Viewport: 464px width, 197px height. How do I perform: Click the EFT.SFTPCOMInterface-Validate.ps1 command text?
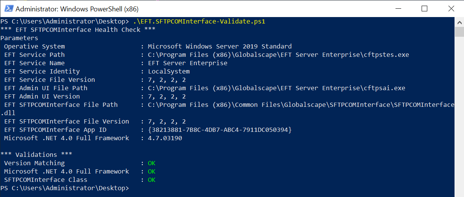pyautogui.click(x=199, y=22)
